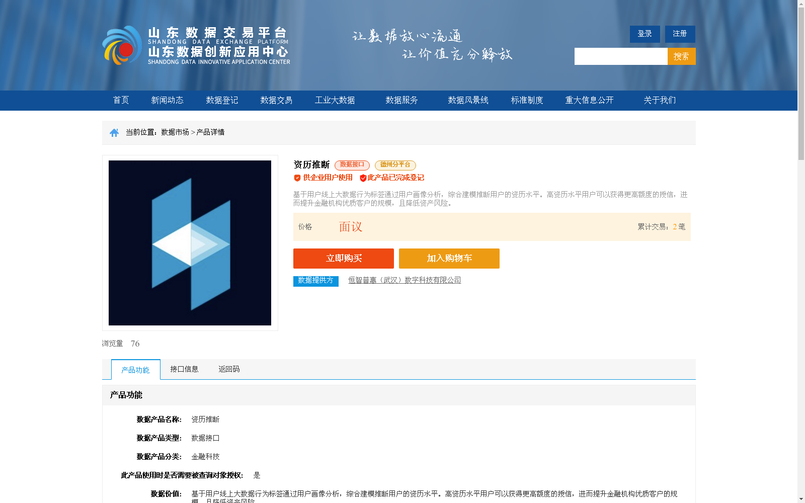Screen dimensions: 805x503
Task: Open the 登录 login button
Action: (645, 34)
